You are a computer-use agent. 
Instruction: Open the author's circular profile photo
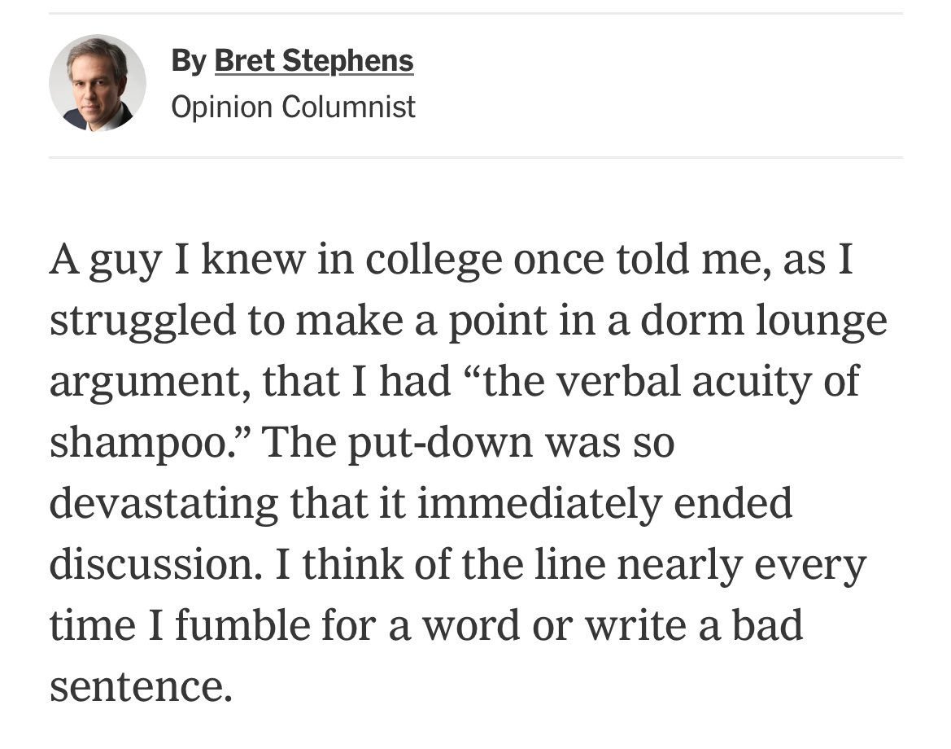97,83
